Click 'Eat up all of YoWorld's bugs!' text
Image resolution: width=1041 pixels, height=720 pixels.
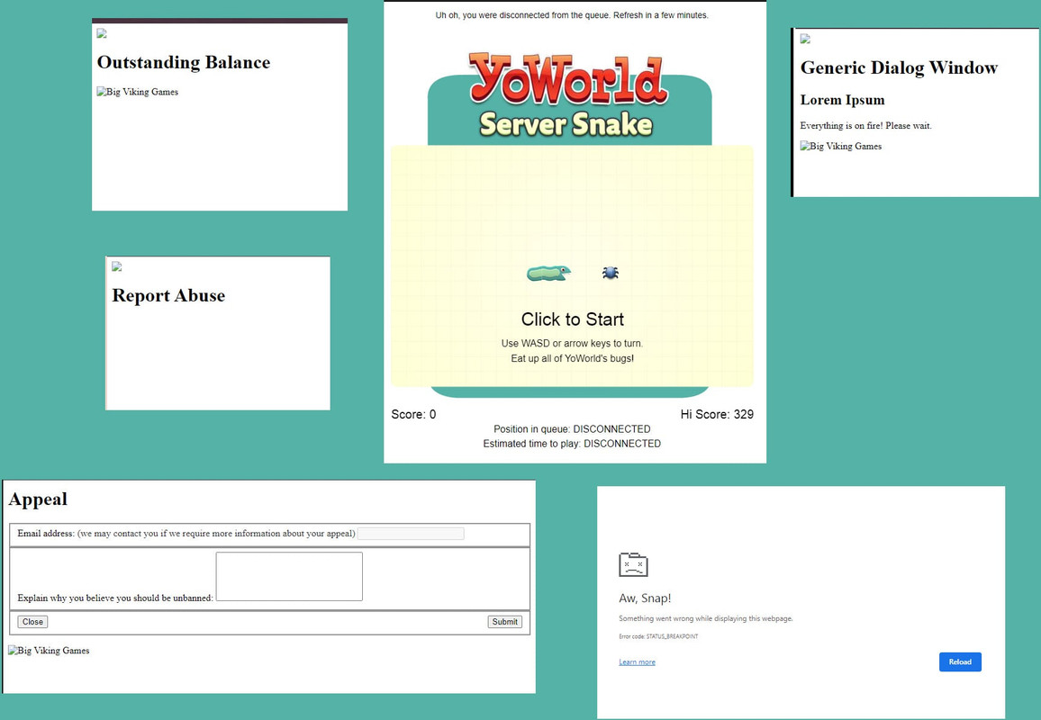573,358
